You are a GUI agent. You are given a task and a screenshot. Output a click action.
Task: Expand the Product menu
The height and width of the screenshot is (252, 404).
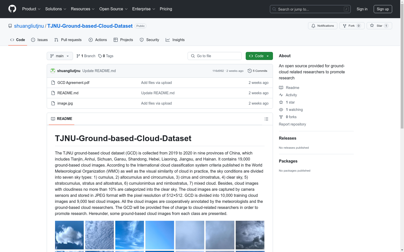(x=31, y=9)
